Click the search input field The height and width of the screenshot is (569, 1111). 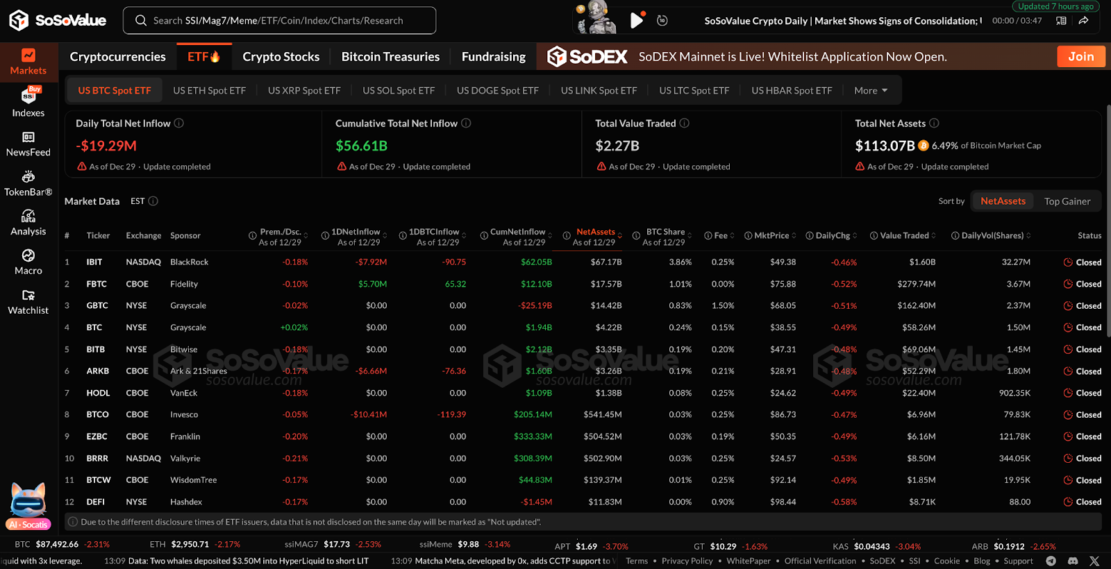[279, 21]
